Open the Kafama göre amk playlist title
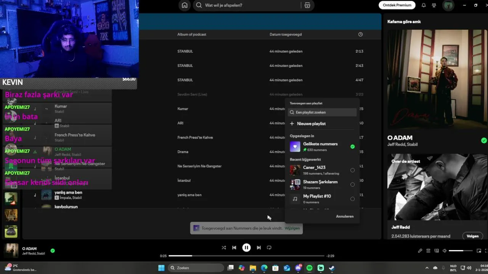This screenshot has height=274, width=488. coord(404,22)
